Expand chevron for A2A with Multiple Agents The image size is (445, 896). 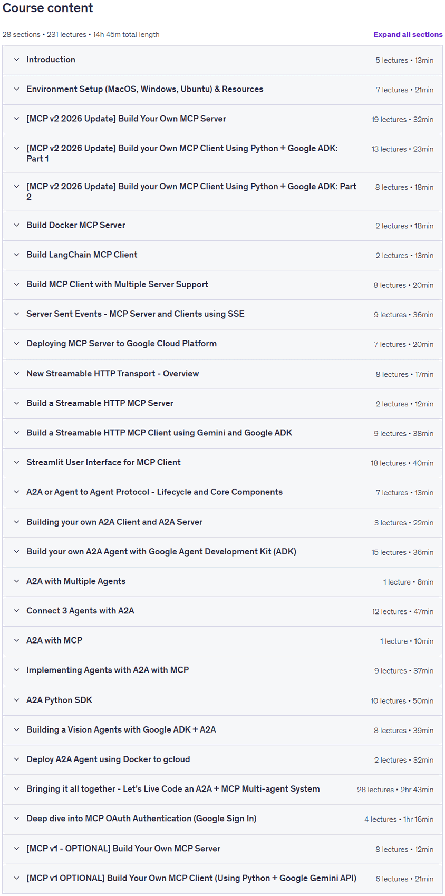click(x=16, y=581)
